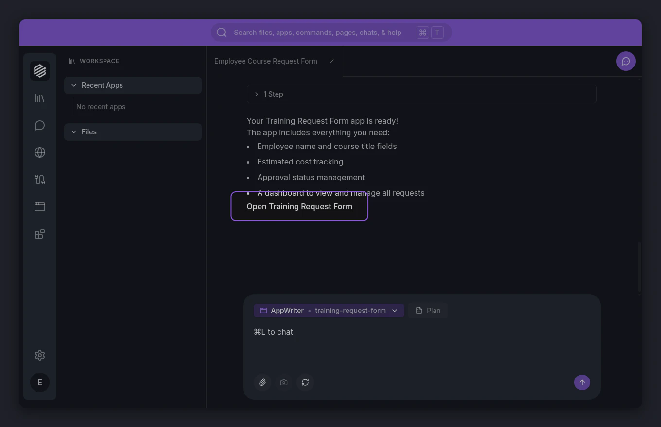The height and width of the screenshot is (427, 661).
Task: Open the blocks extensions icon in sidebar
Action: 40,234
